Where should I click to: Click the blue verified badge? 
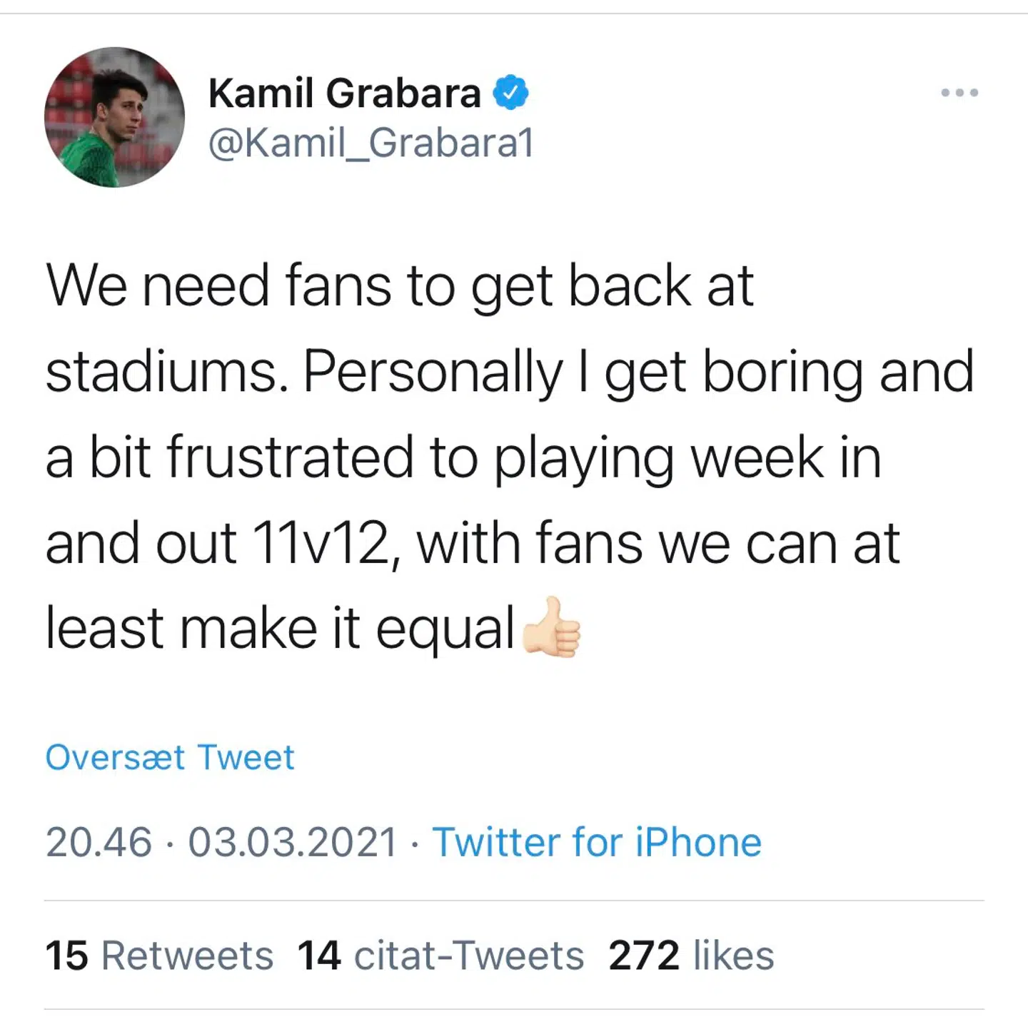510,93
